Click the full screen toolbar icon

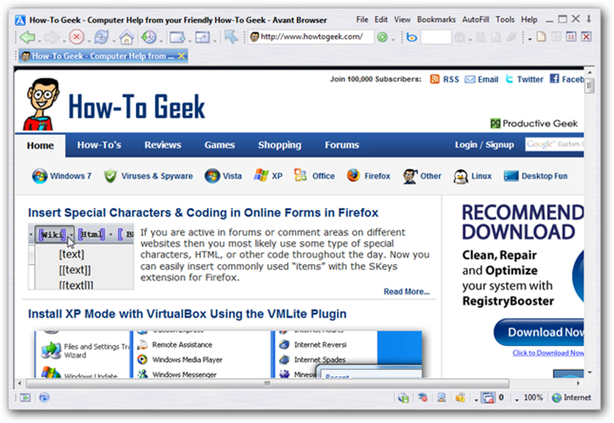pos(203,37)
